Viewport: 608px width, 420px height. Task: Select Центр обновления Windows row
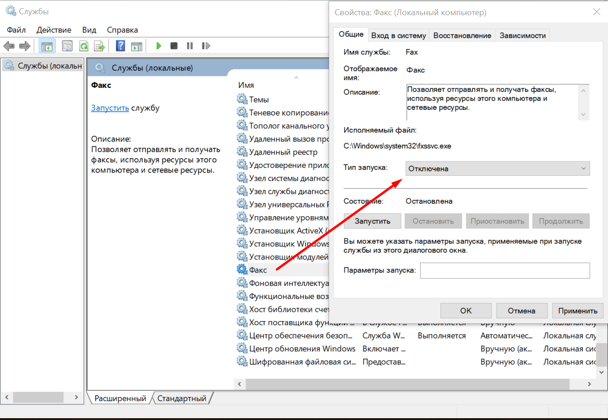point(416,349)
